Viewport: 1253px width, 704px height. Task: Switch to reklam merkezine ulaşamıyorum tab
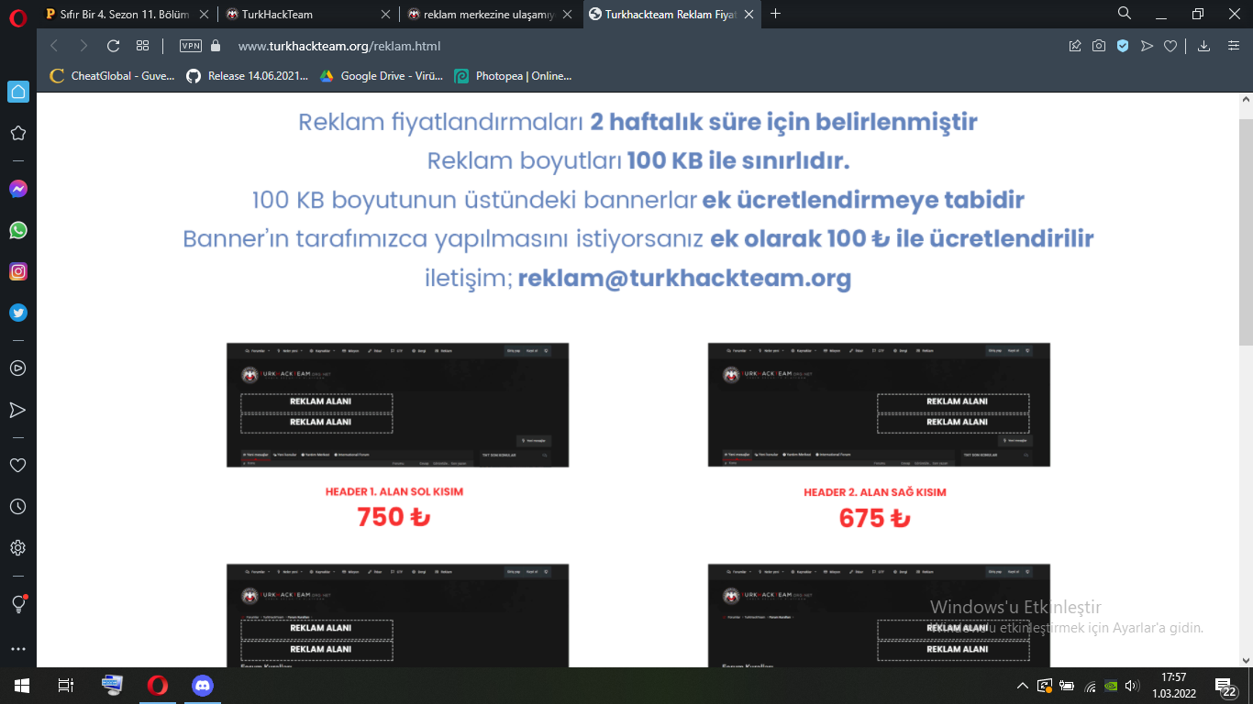[x=490, y=14]
